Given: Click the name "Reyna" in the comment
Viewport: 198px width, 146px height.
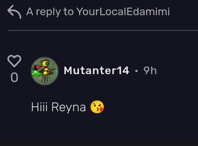Looking at the screenshot, I should point(68,108).
